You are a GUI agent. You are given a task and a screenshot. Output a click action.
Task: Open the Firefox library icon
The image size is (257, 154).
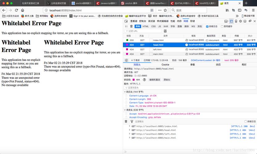coord(227,10)
